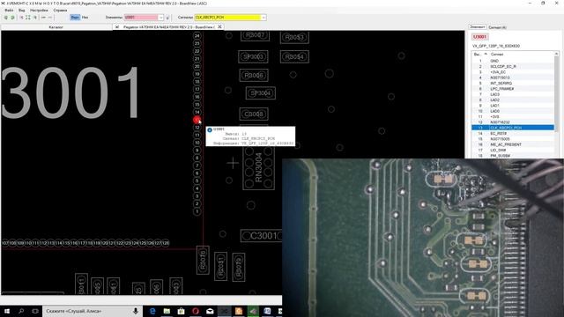564x317 pixels.
Task: Click the icon beside the Элементы dropdown
Action: 167,18
